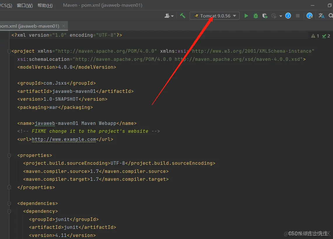
Task: Click the FIXME comment line
Action: [88, 131]
